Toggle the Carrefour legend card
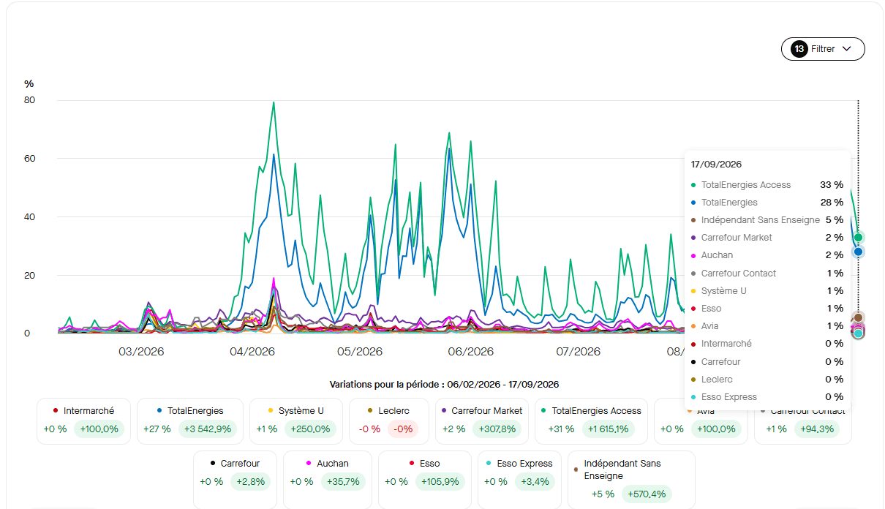This screenshot has height=509, width=885. coord(235,480)
